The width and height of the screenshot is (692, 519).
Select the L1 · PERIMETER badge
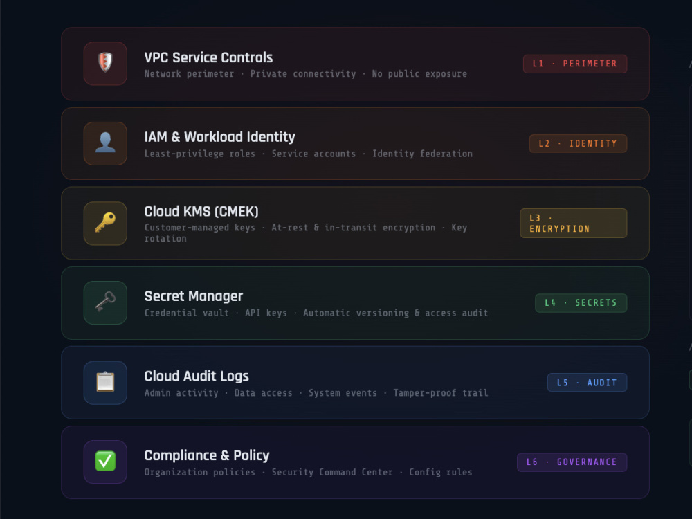[x=575, y=64]
